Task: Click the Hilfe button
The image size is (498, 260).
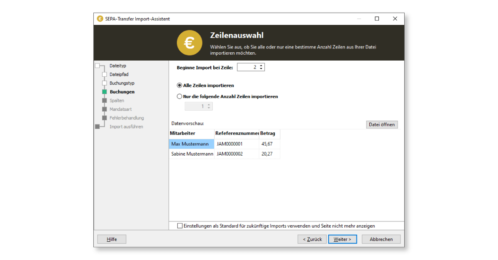Action: [x=112, y=239]
